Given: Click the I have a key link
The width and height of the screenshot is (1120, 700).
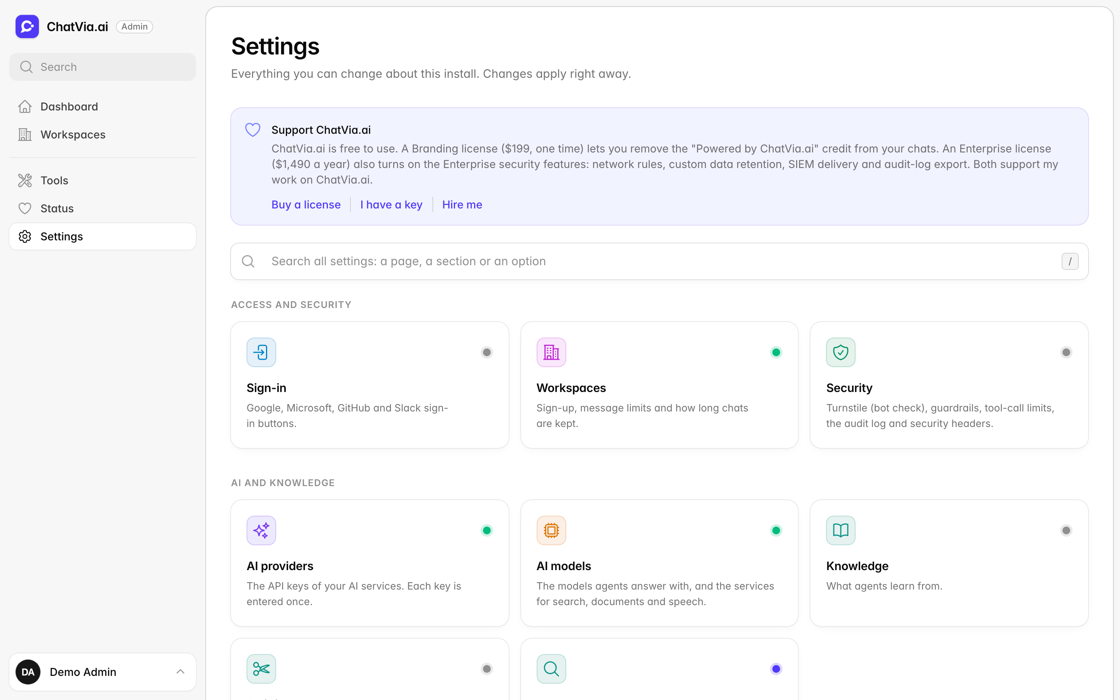Looking at the screenshot, I should click(391, 205).
